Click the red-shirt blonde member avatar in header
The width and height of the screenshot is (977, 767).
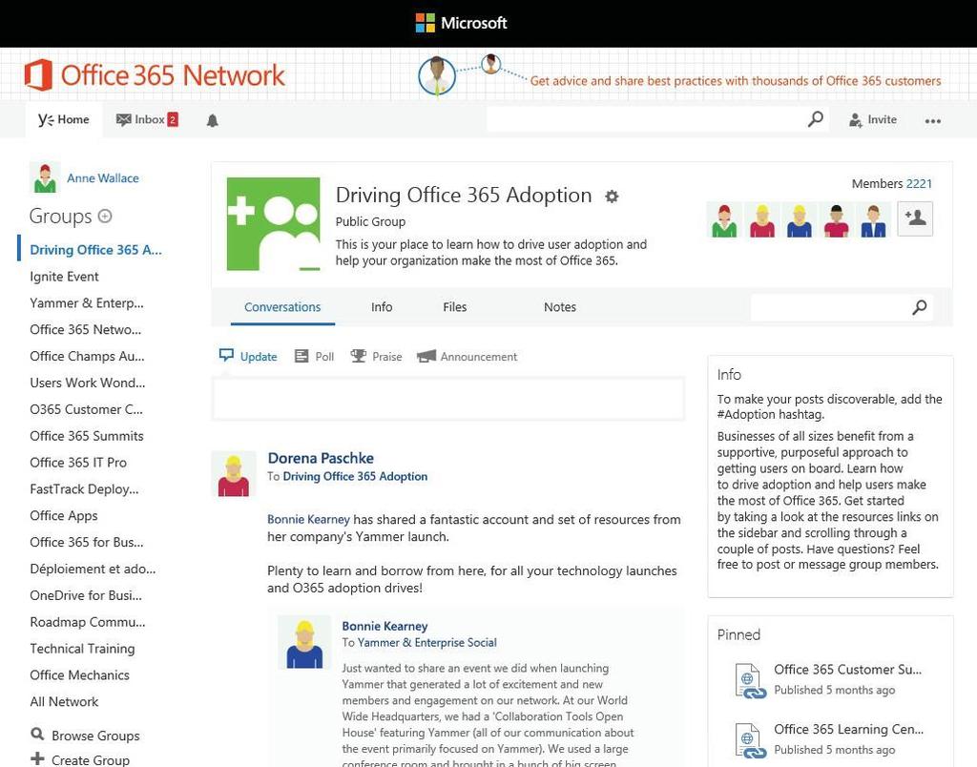(761, 220)
